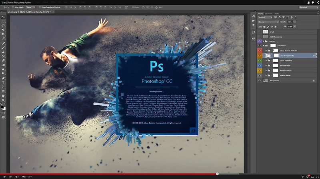The height and width of the screenshot is (179, 320).
Task: Select the Horizontal Type tool
Action: pos(3,83)
